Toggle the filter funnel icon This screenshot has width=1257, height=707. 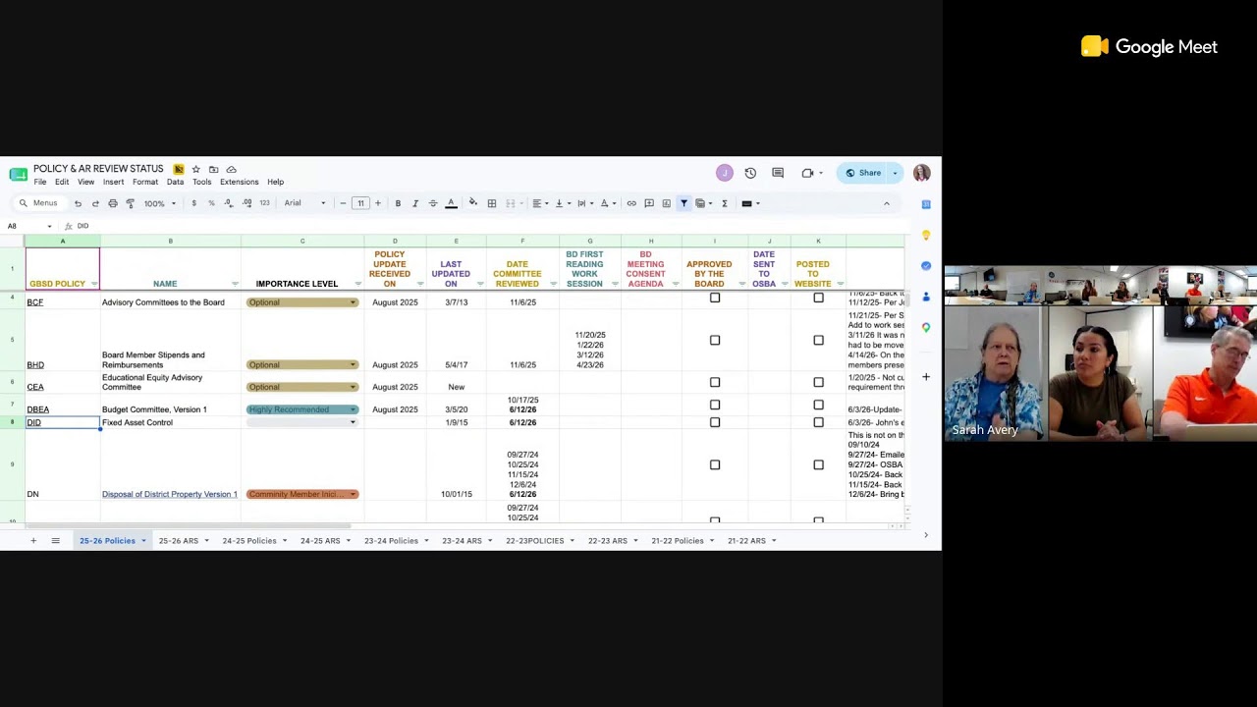[683, 203]
